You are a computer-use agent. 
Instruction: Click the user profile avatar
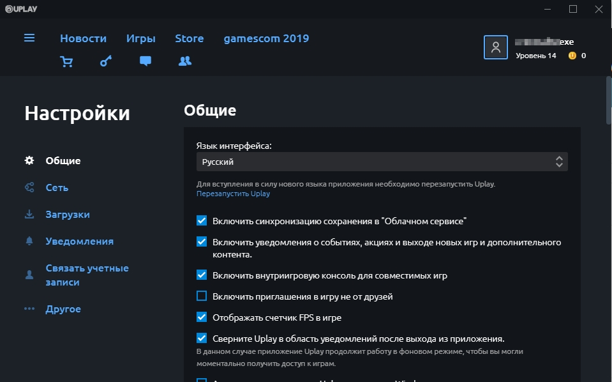tap(496, 47)
